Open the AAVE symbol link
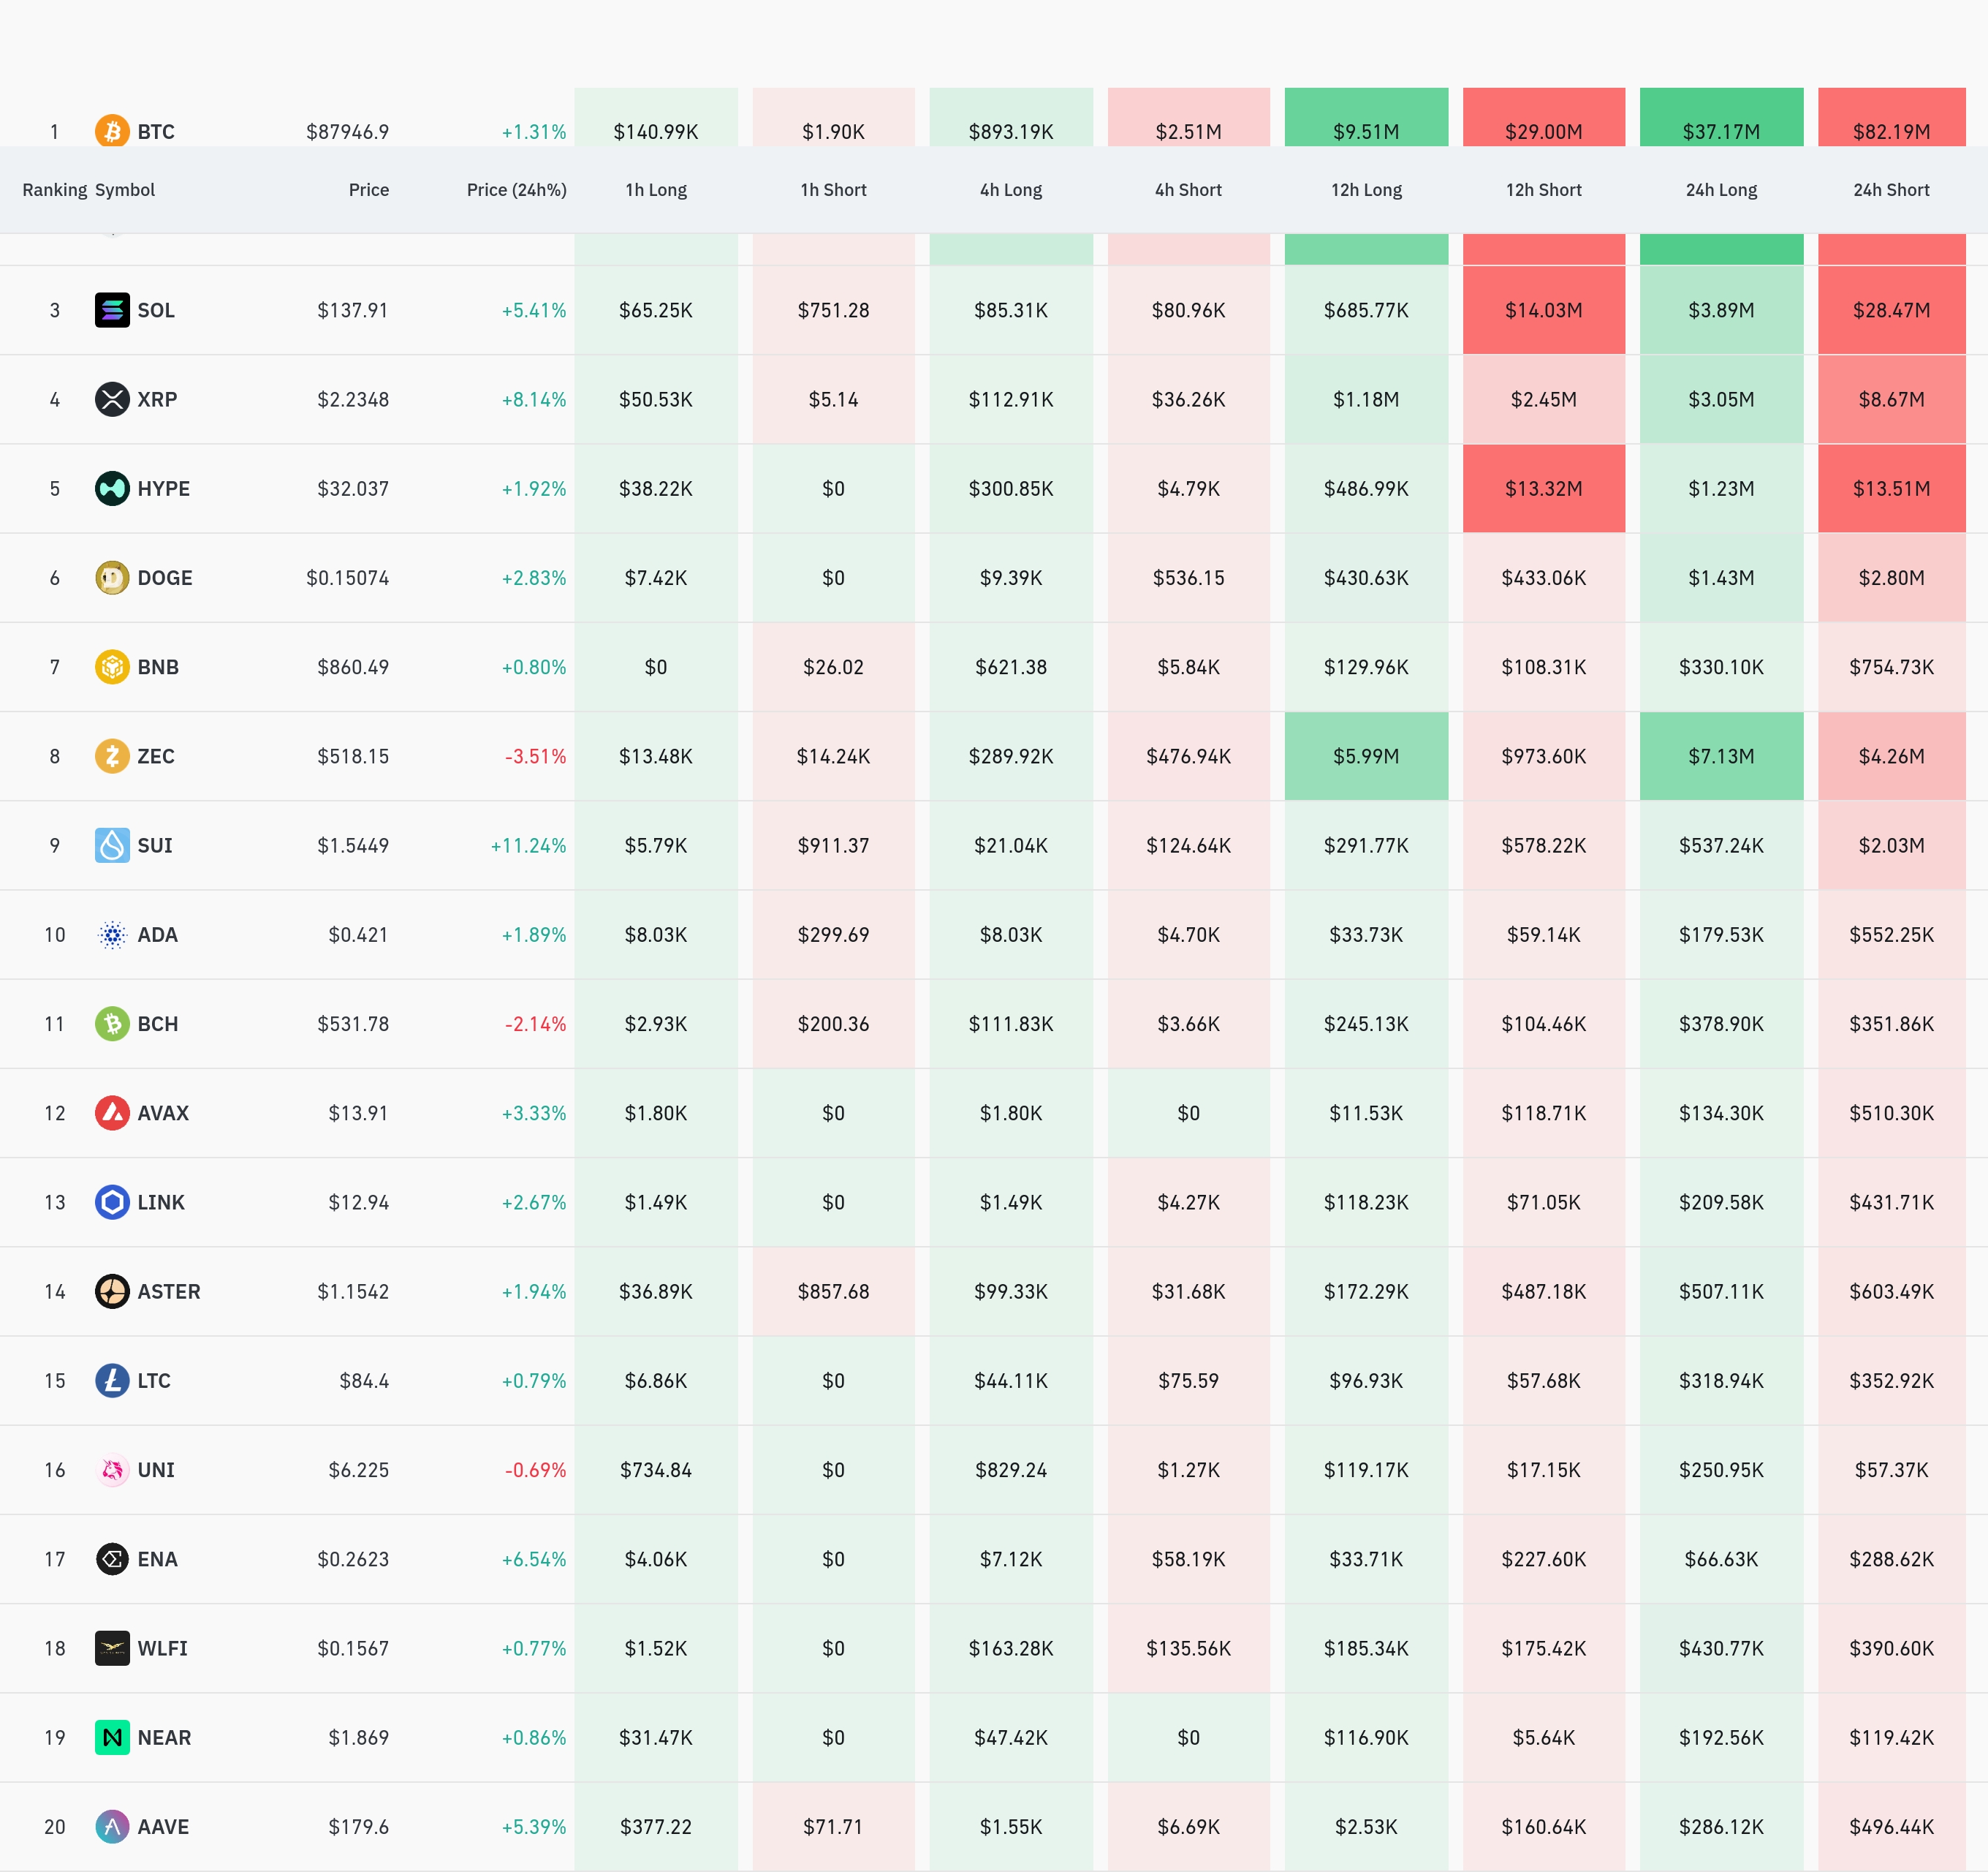The width and height of the screenshot is (1988, 1872). (163, 1826)
